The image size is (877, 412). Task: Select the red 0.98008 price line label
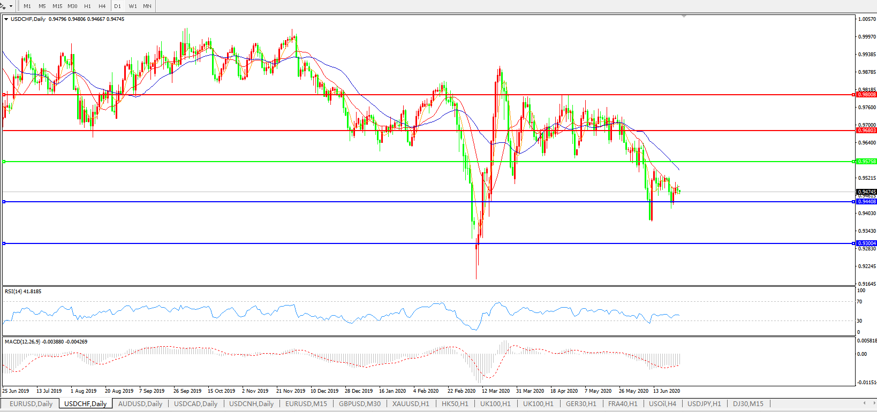click(x=866, y=95)
